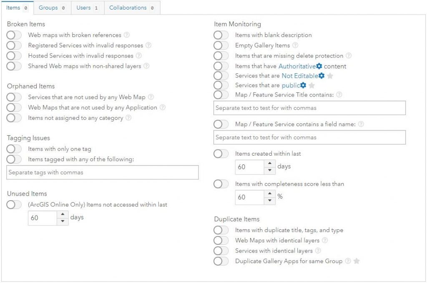Image resolution: width=427 pixels, height=283 pixels.
Task: Click help icon for Items missing delete protection
Action: (349, 56)
